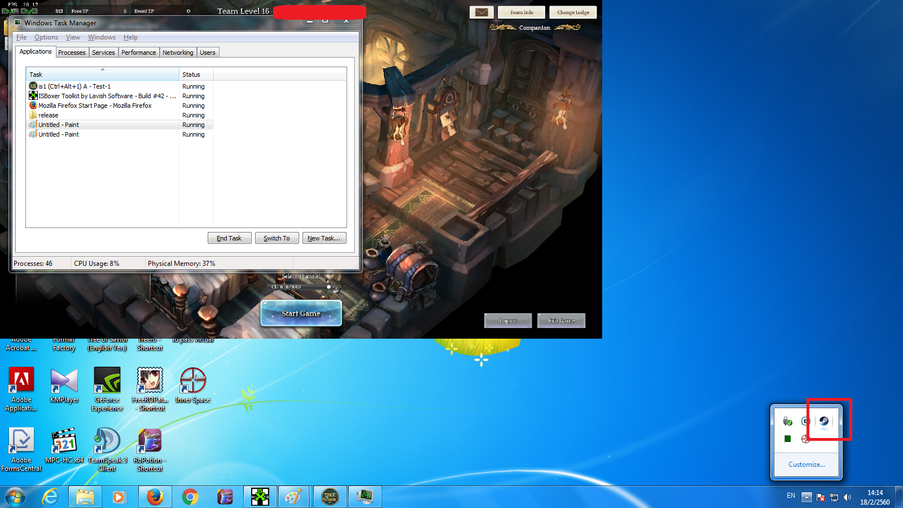Open Windows Explorer folder on the taskbar
Image resolution: width=903 pixels, height=508 pixels.
tap(85, 497)
